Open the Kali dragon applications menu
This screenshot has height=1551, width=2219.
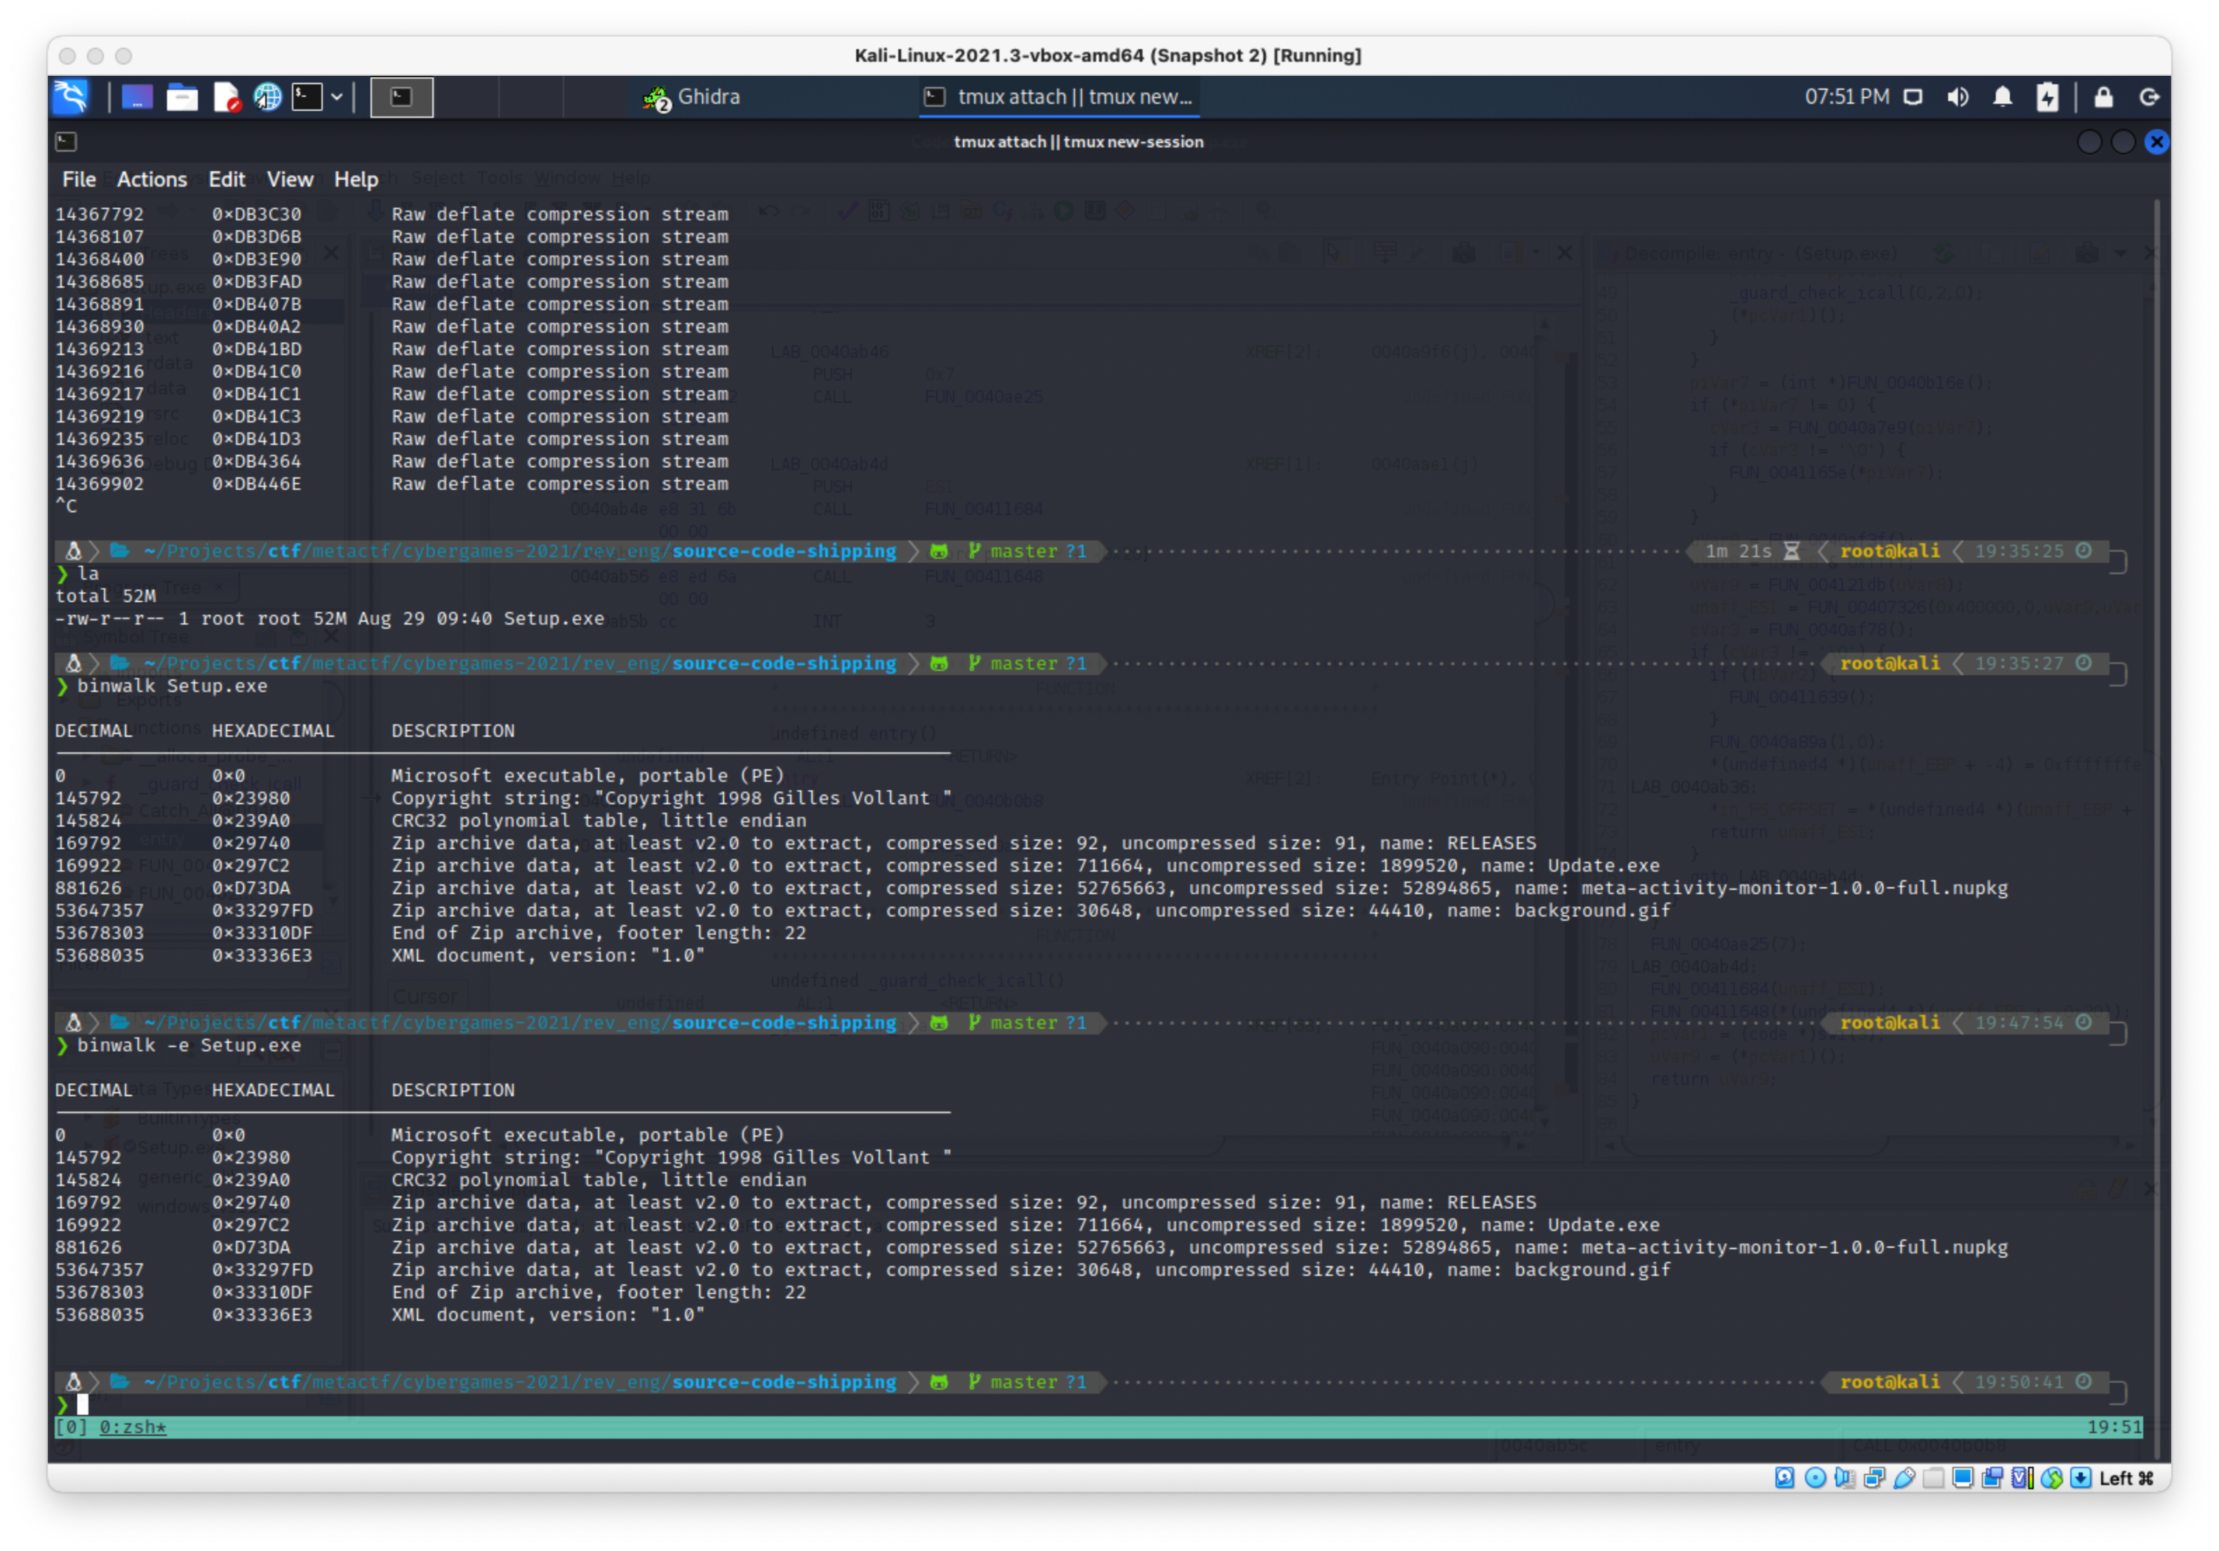point(71,97)
